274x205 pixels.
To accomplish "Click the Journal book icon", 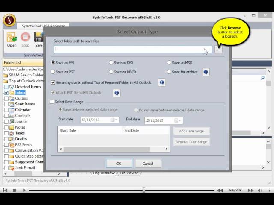I will pos(12,121).
